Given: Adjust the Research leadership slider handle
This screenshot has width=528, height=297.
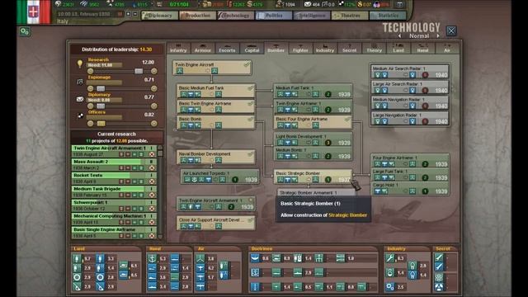Looking at the screenshot, I should (139, 71).
